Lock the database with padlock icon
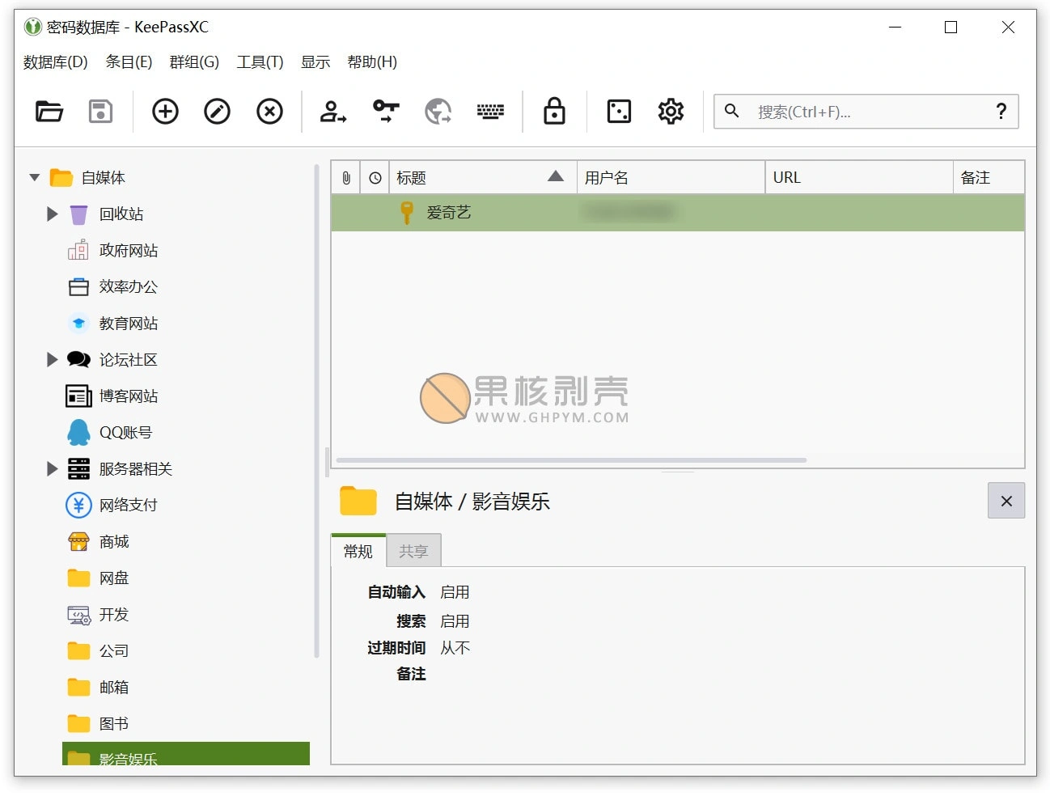1050x796 pixels. [x=554, y=111]
